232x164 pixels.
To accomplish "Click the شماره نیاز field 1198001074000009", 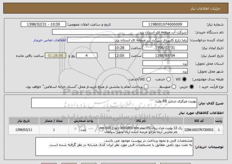I will (x=165, y=24).
